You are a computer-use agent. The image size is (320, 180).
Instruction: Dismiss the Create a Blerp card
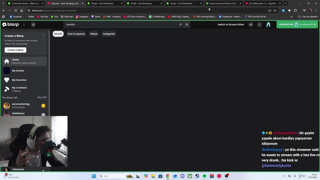click(43, 35)
